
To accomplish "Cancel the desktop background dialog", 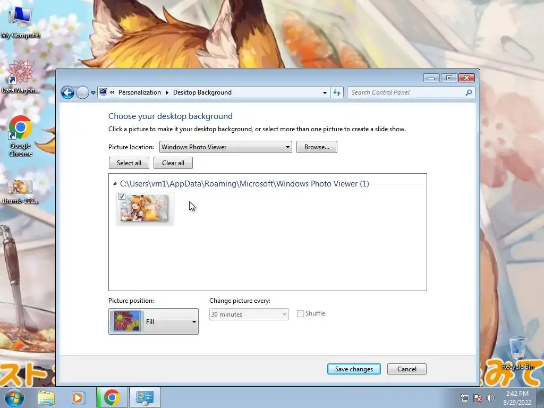I will pos(406,369).
